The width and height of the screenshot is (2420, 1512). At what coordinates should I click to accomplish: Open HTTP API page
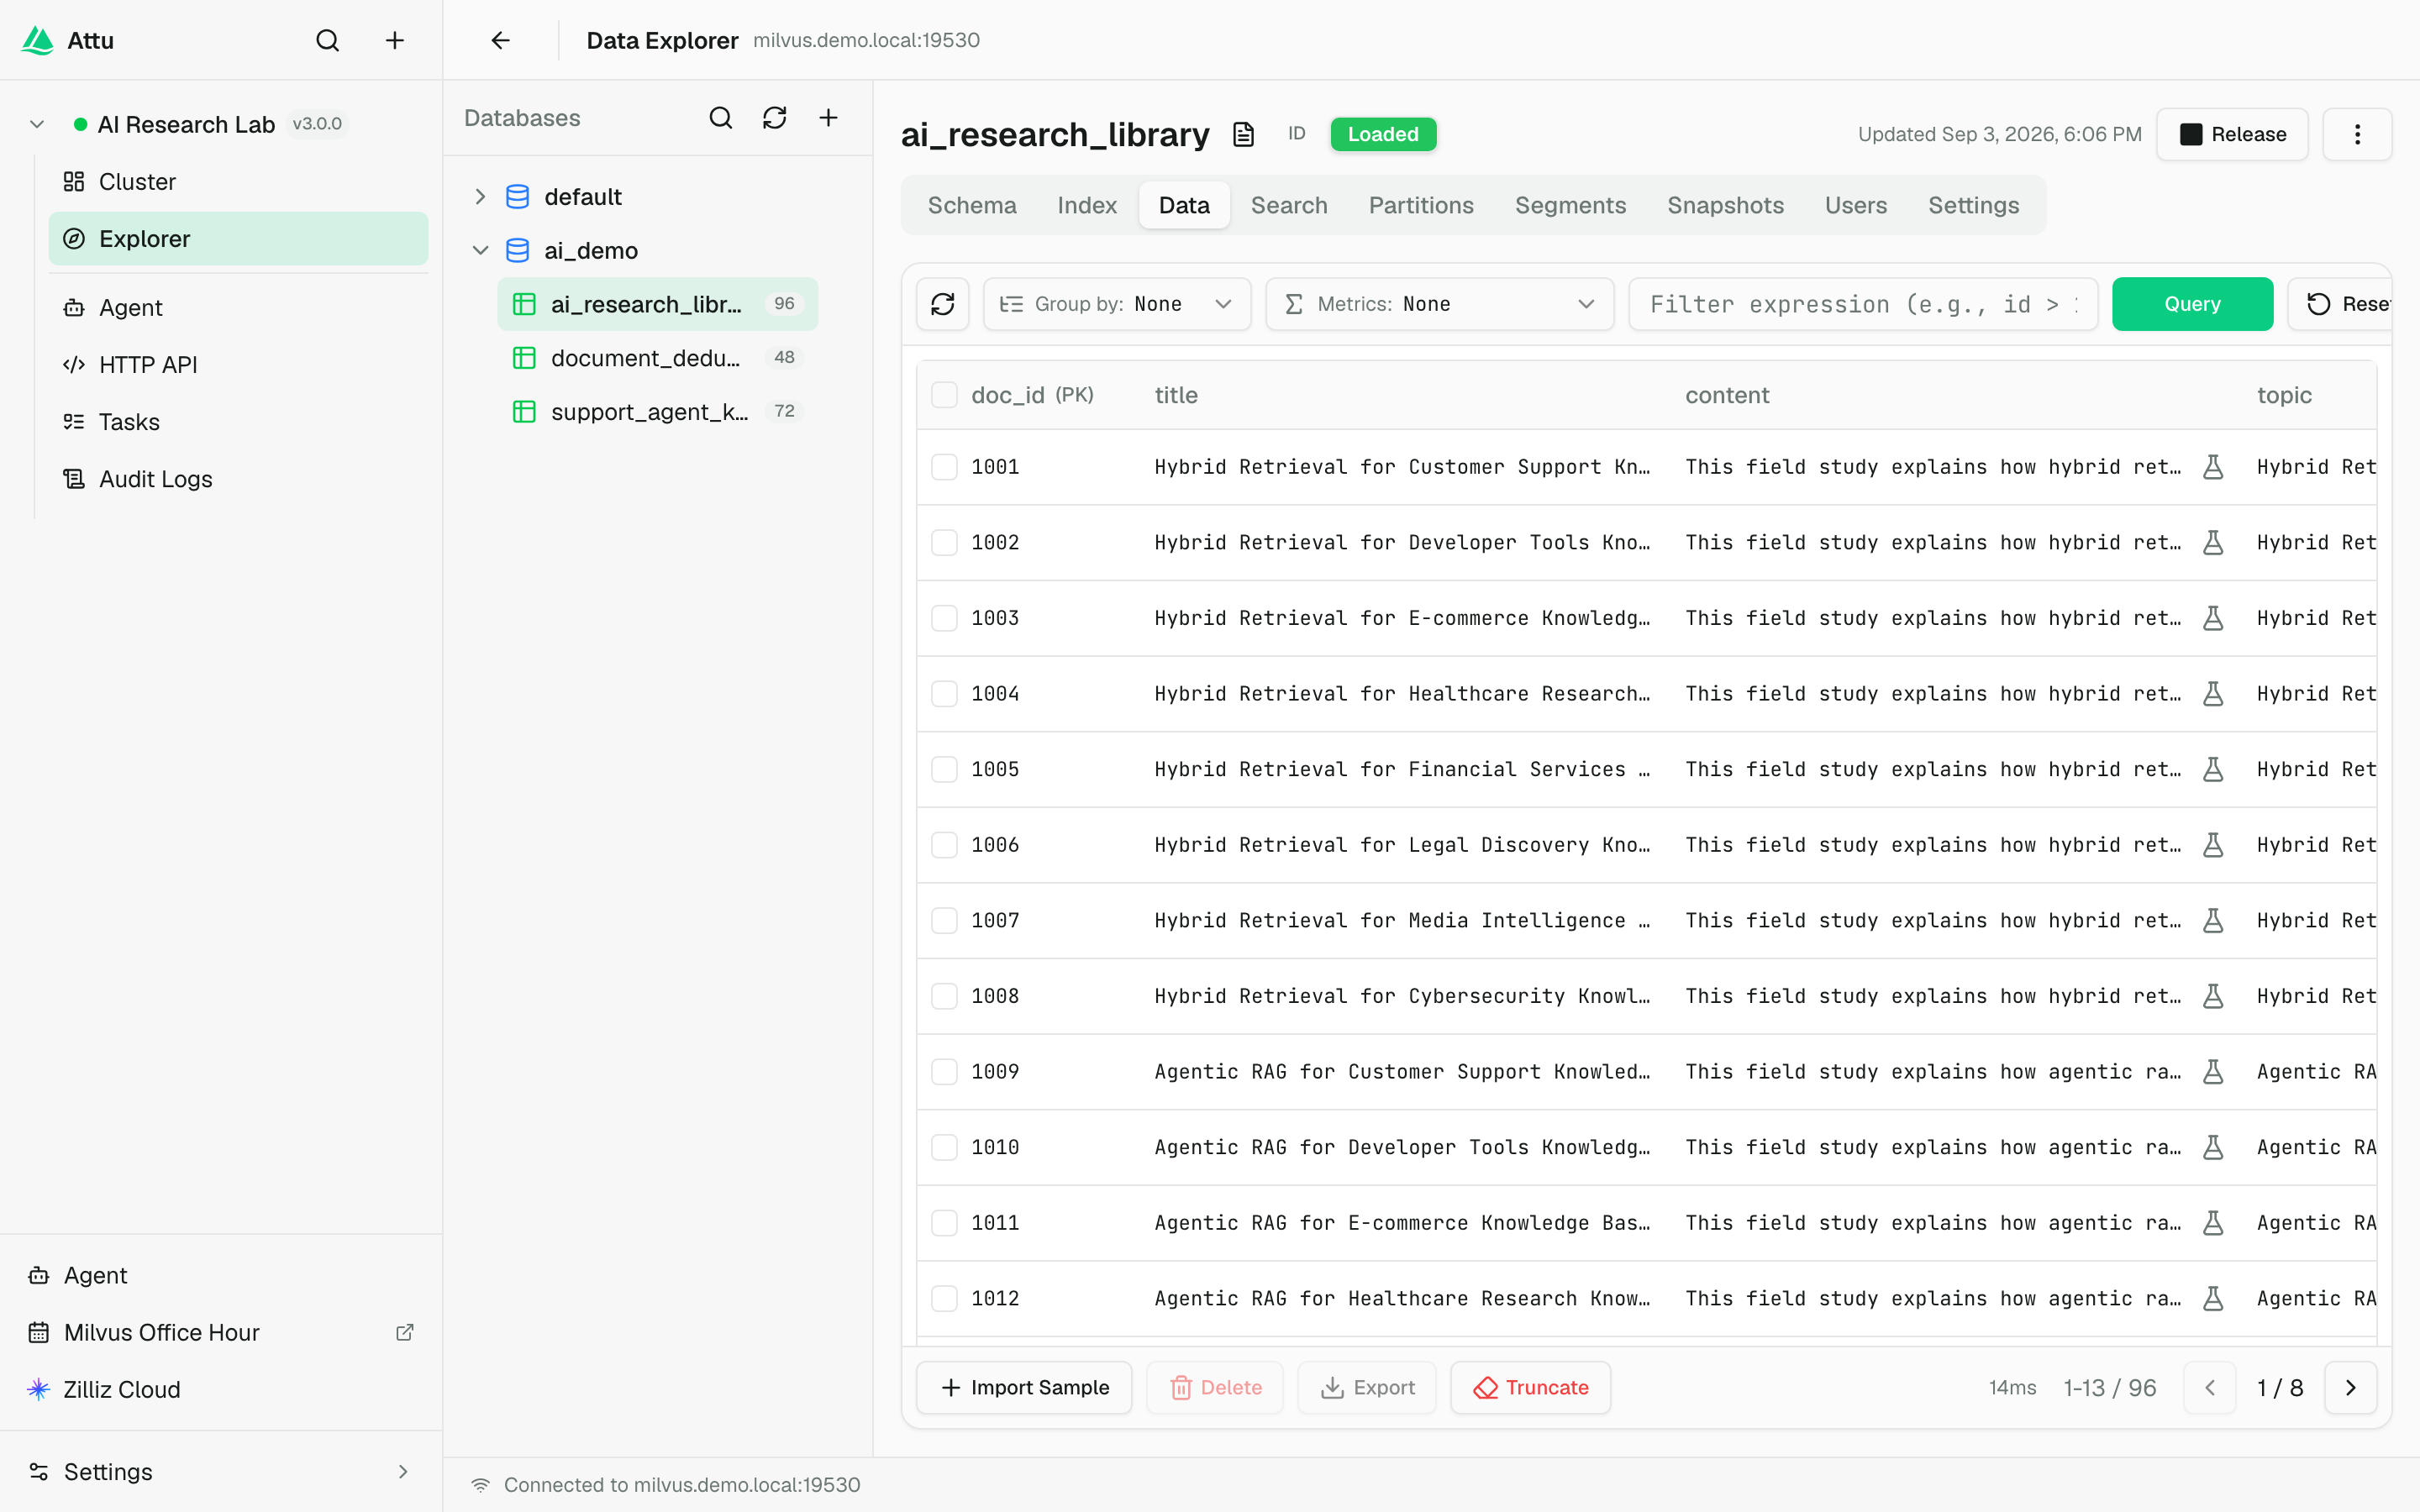[238, 365]
